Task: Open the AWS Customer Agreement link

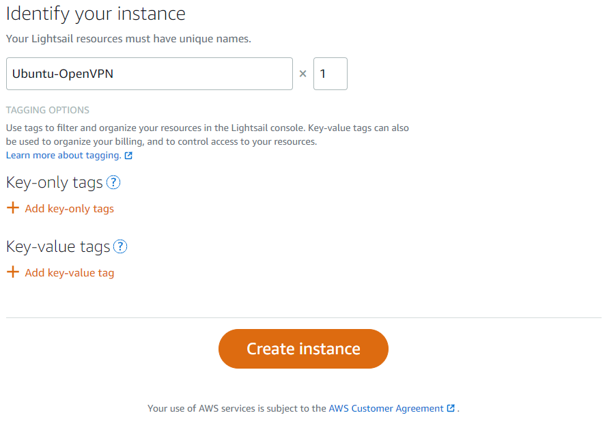Action: coord(386,408)
